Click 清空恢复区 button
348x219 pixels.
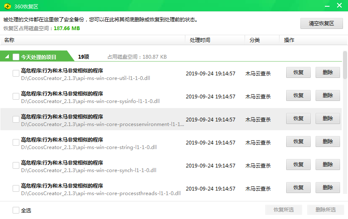pyautogui.click(x=322, y=23)
